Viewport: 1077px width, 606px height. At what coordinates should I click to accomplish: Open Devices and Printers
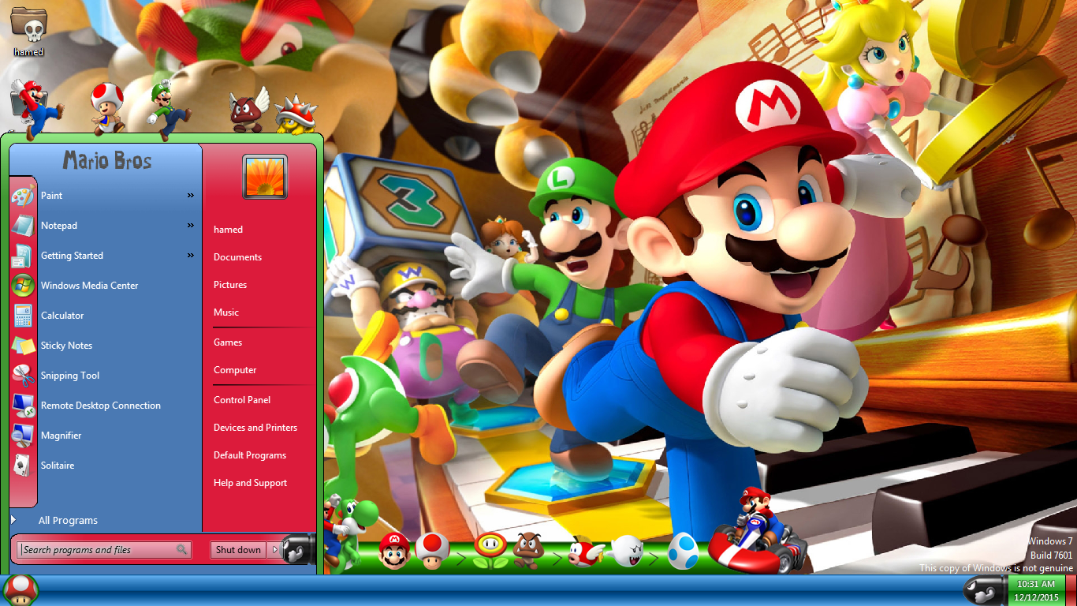click(255, 428)
